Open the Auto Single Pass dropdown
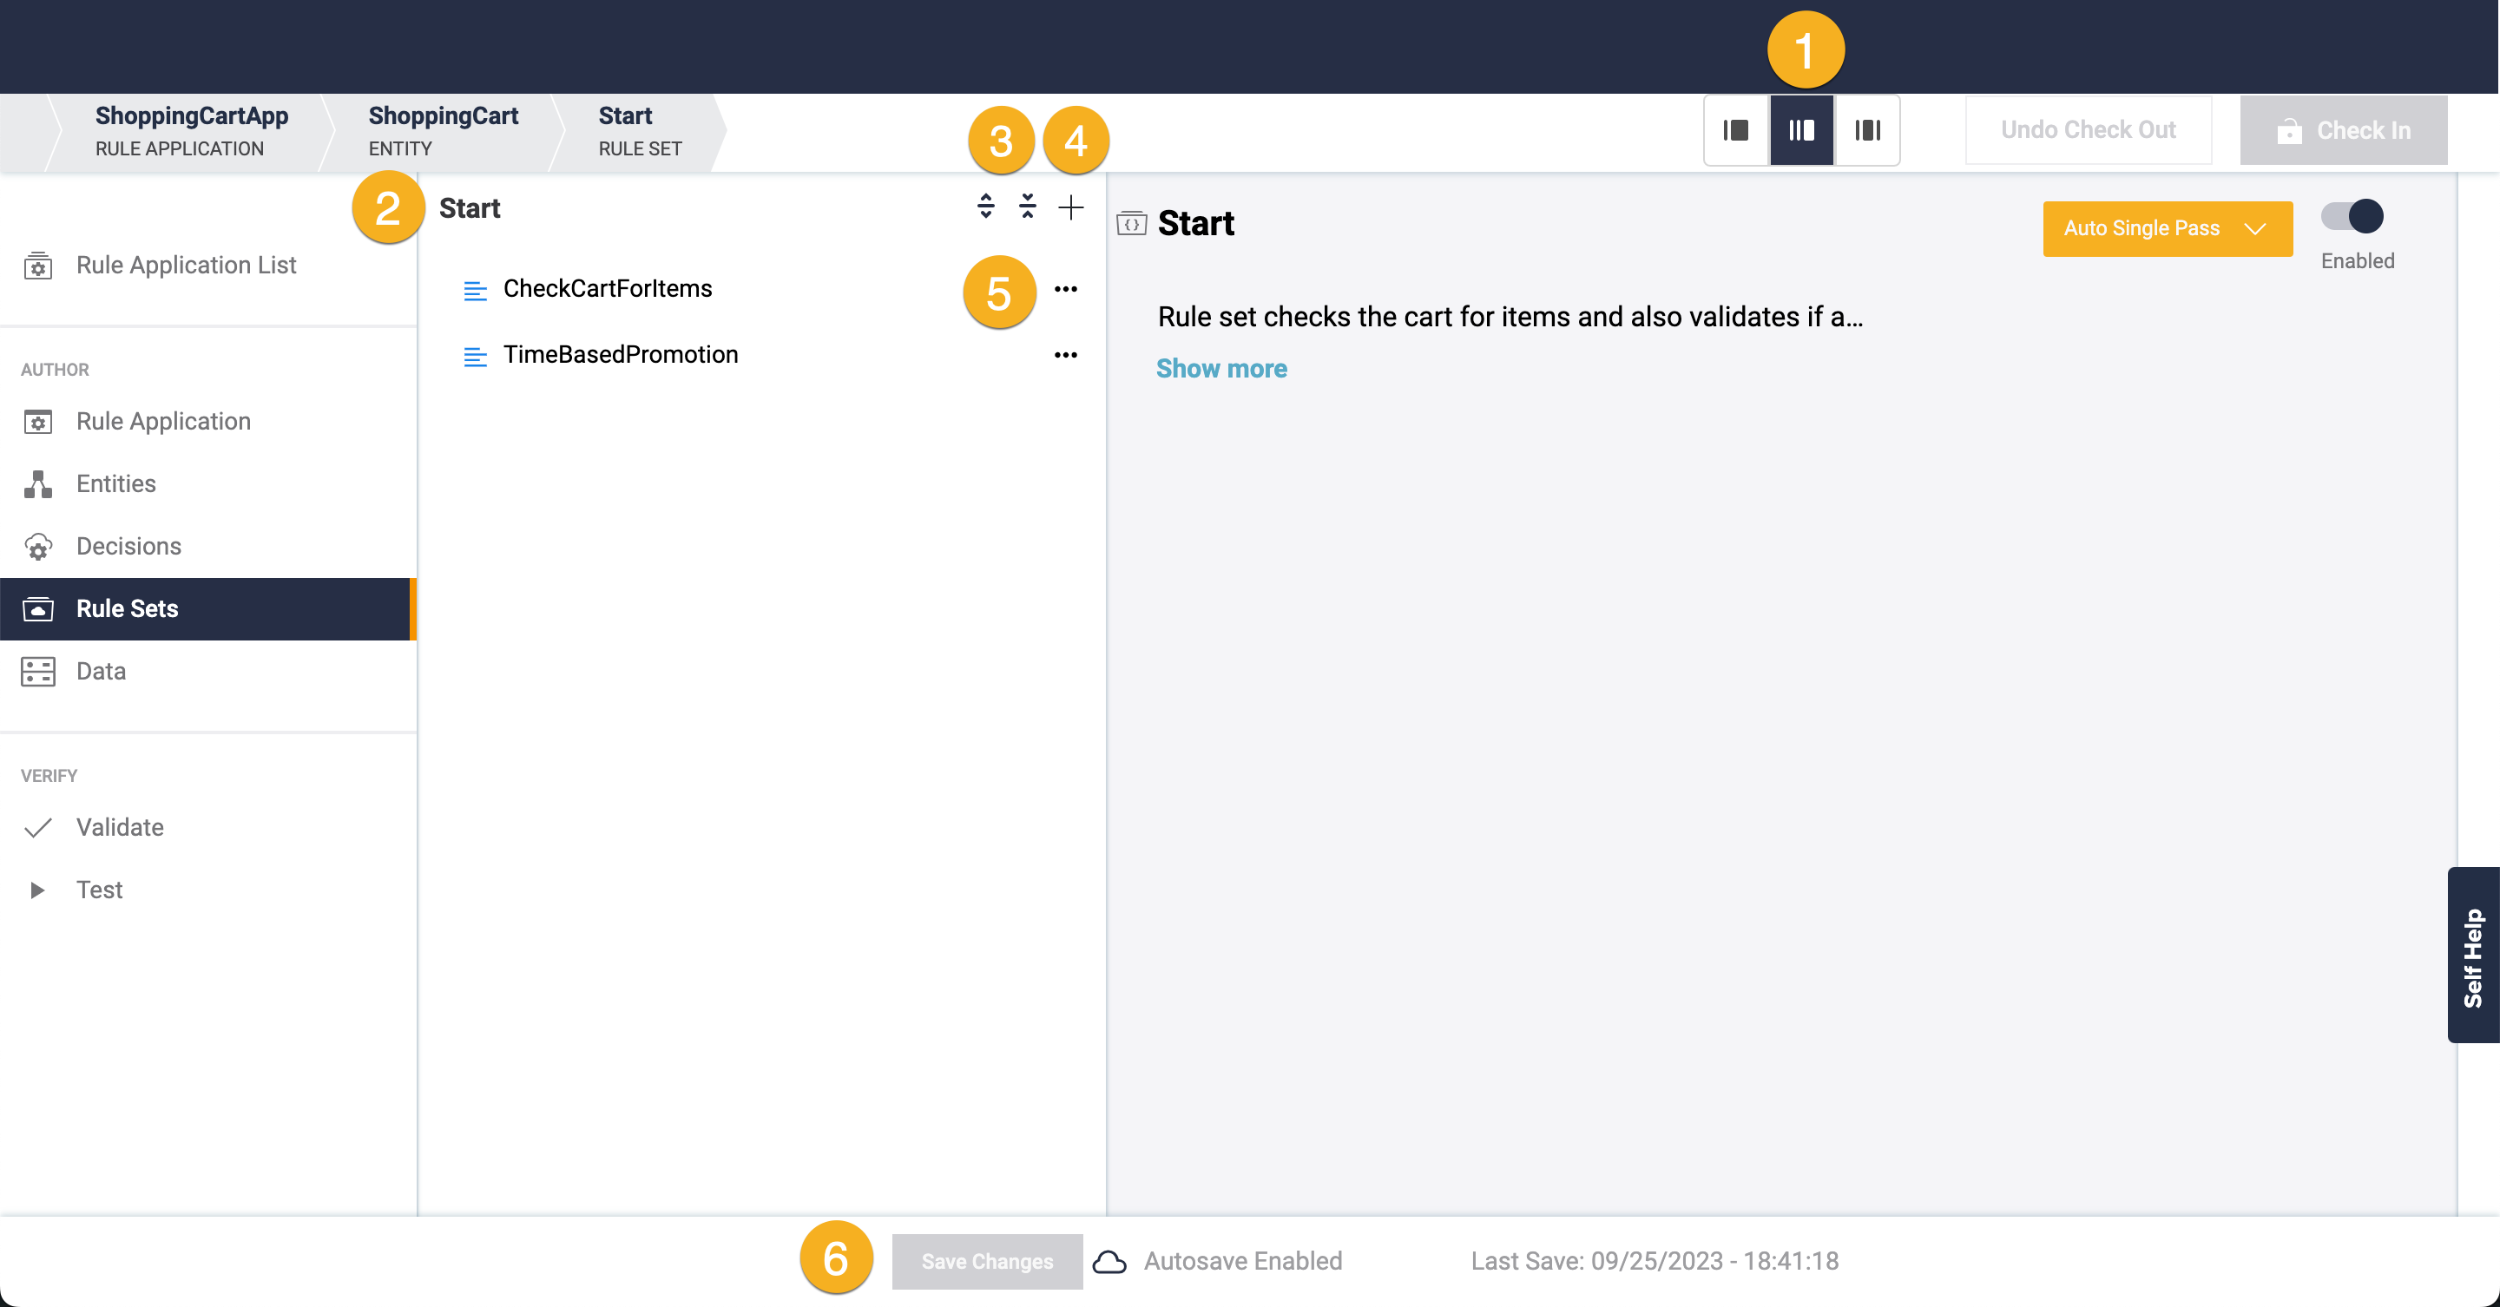 coord(2168,229)
